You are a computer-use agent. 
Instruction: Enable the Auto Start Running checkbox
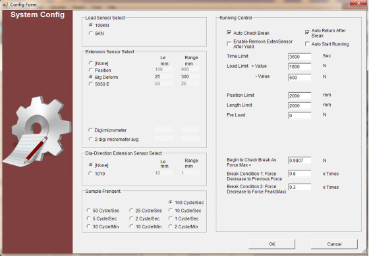coord(307,44)
